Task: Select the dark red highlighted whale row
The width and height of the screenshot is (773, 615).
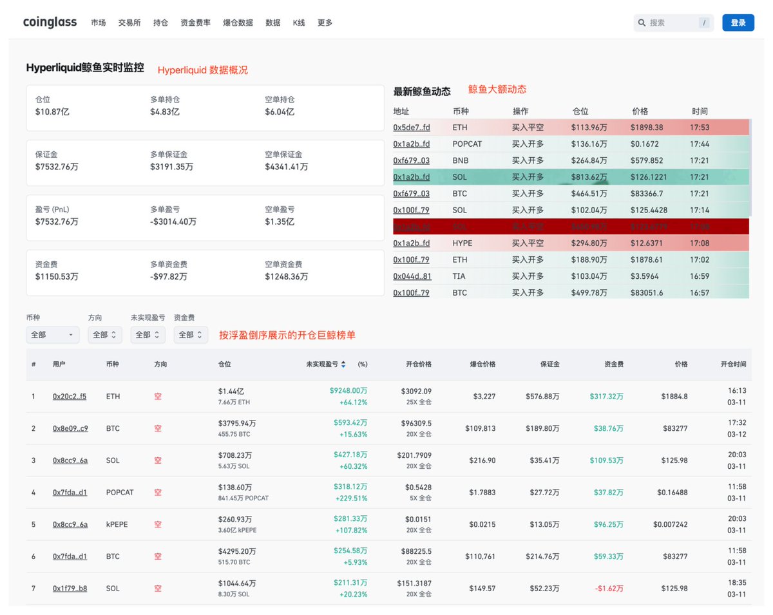Action: (571, 227)
